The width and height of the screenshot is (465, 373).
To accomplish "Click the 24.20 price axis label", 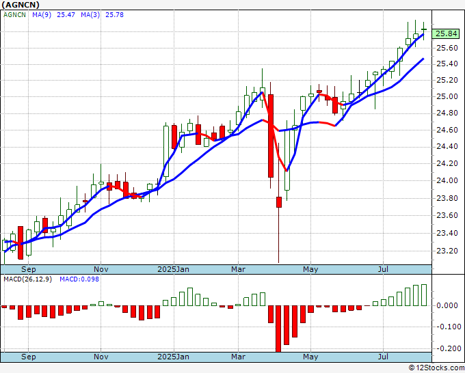I will [x=447, y=163].
